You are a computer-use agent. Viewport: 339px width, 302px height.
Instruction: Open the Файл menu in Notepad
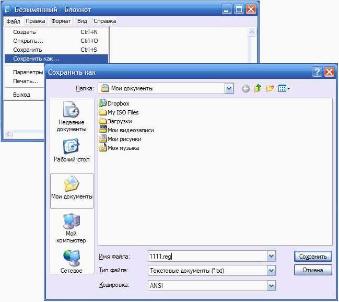point(13,21)
